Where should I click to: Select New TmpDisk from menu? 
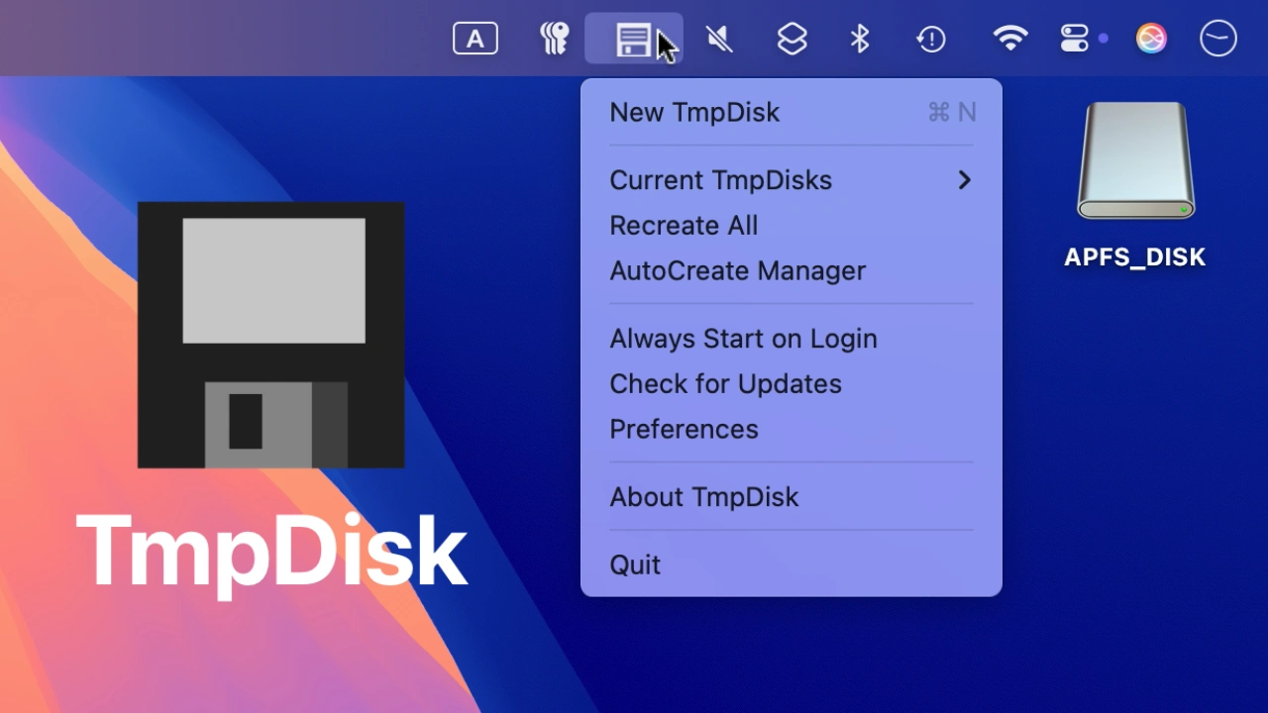click(694, 113)
